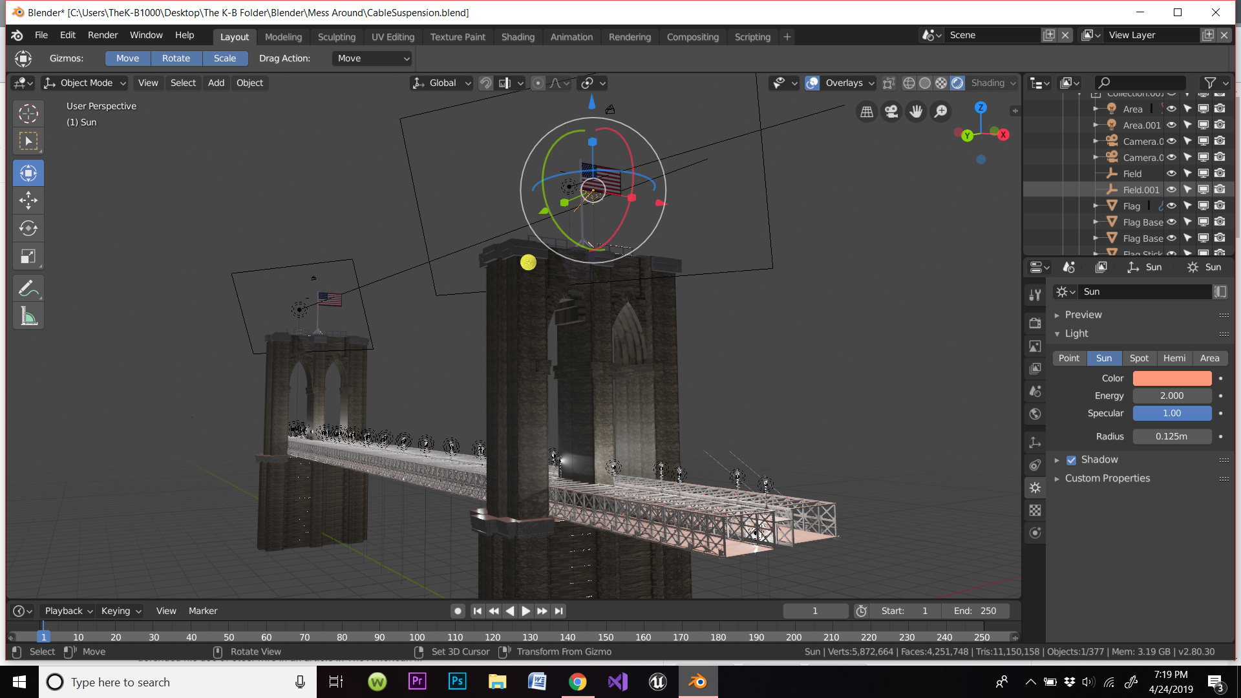The image size is (1241, 698).
Task: Switch to the Sculpting workspace tab
Action: click(x=336, y=37)
